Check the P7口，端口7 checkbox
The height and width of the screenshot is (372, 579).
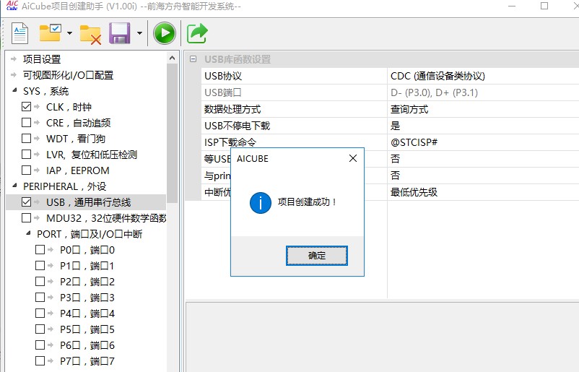point(40,360)
